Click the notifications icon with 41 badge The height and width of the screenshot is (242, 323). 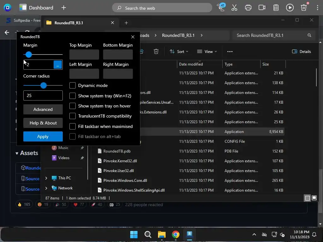pyautogui.click(x=221, y=8)
